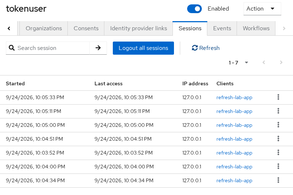Viewport: 293px width, 195px height.
Task: Click the Clients column header
Action: click(225, 84)
